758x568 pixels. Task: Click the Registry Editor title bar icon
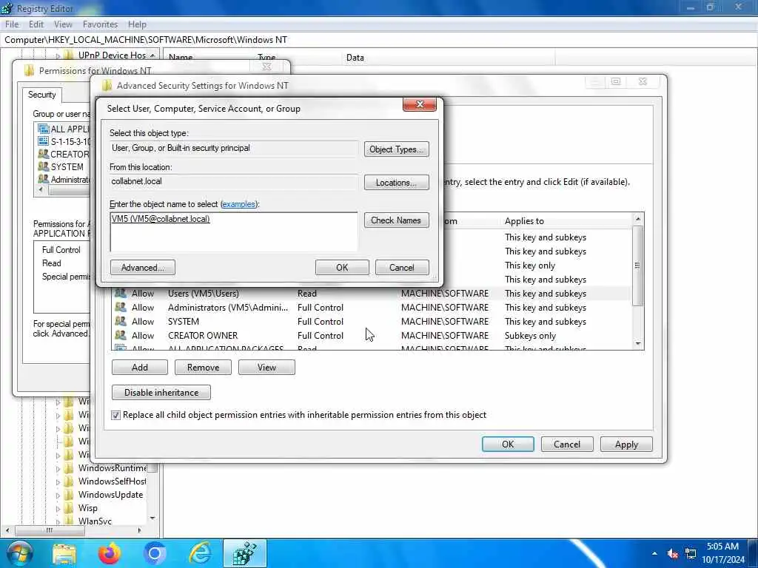click(7, 7)
